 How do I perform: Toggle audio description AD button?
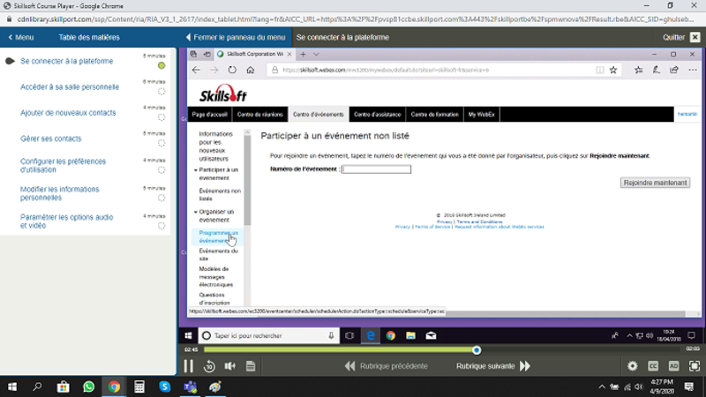click(674, 366)
